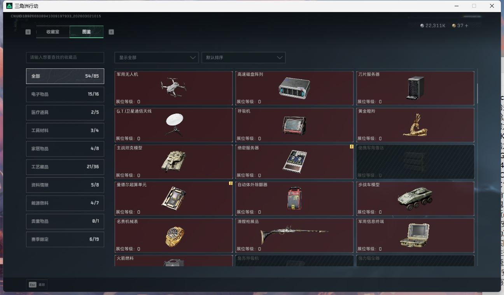Click the silver coin currency icon

(x=422, y=26)
